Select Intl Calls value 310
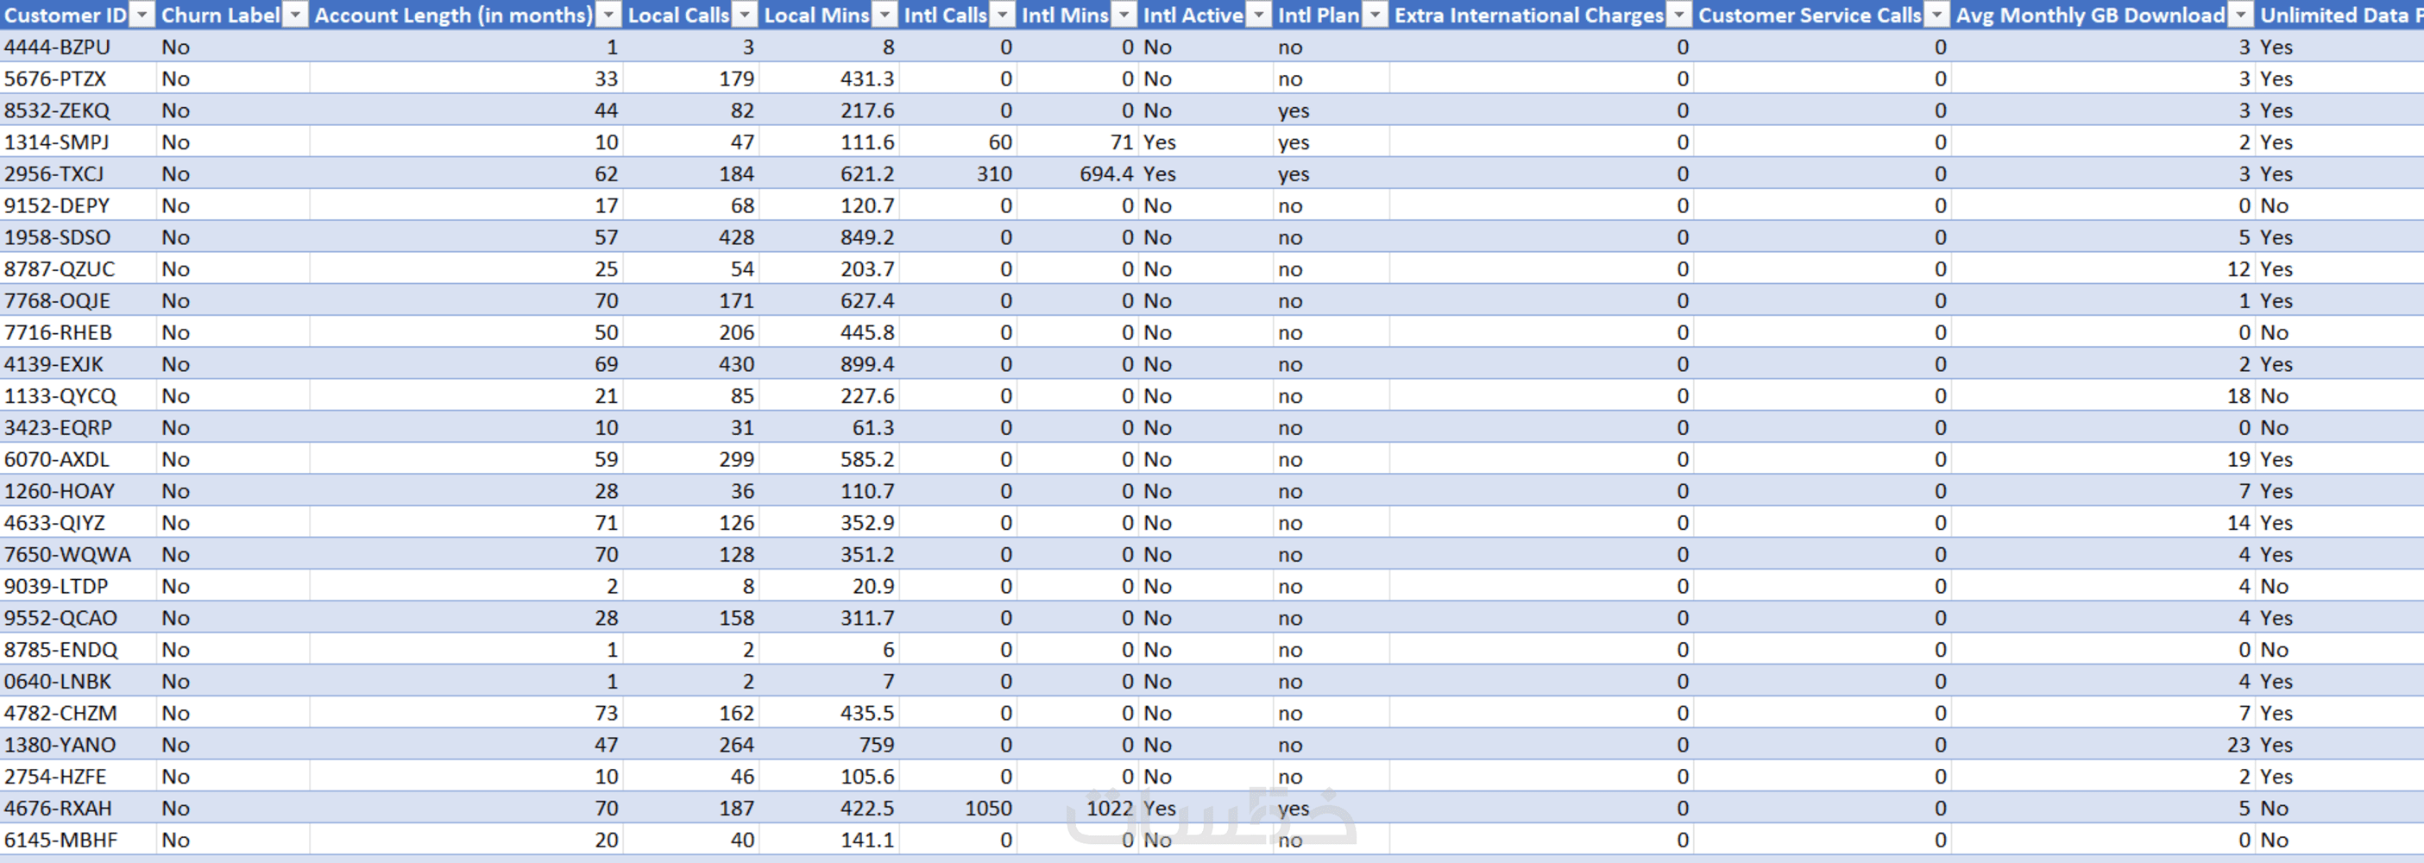The image size is (2424, 863). coord(958,173)
